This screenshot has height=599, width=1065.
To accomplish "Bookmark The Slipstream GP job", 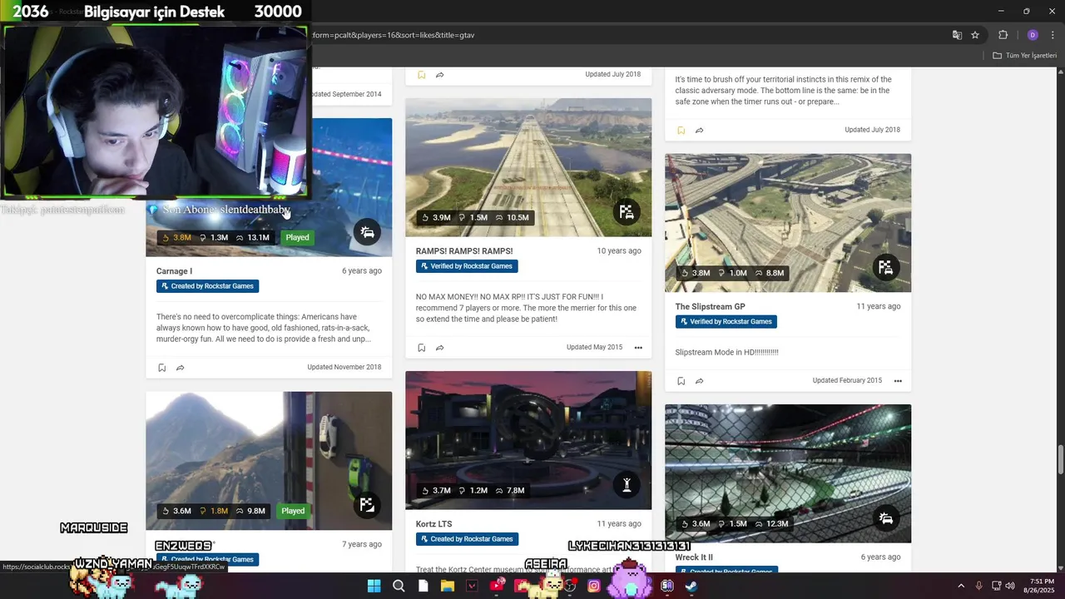I will [x=681, y=381].
